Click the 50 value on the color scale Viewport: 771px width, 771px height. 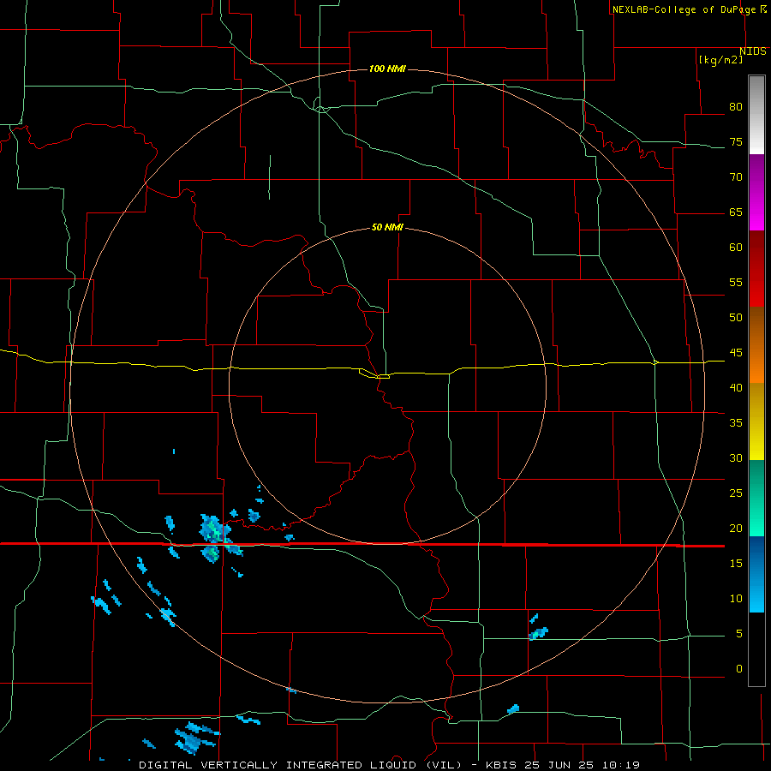point(736,317)
